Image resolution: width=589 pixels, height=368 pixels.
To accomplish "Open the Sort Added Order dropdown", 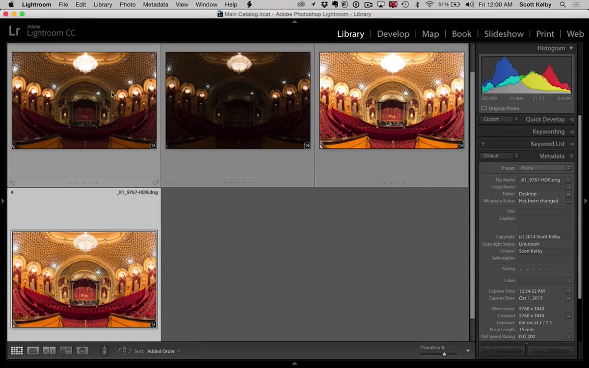I will tap(163, 351).
